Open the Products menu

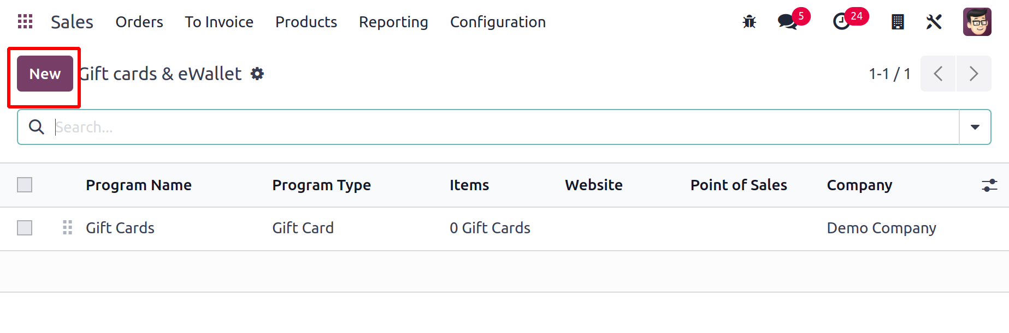306,22
